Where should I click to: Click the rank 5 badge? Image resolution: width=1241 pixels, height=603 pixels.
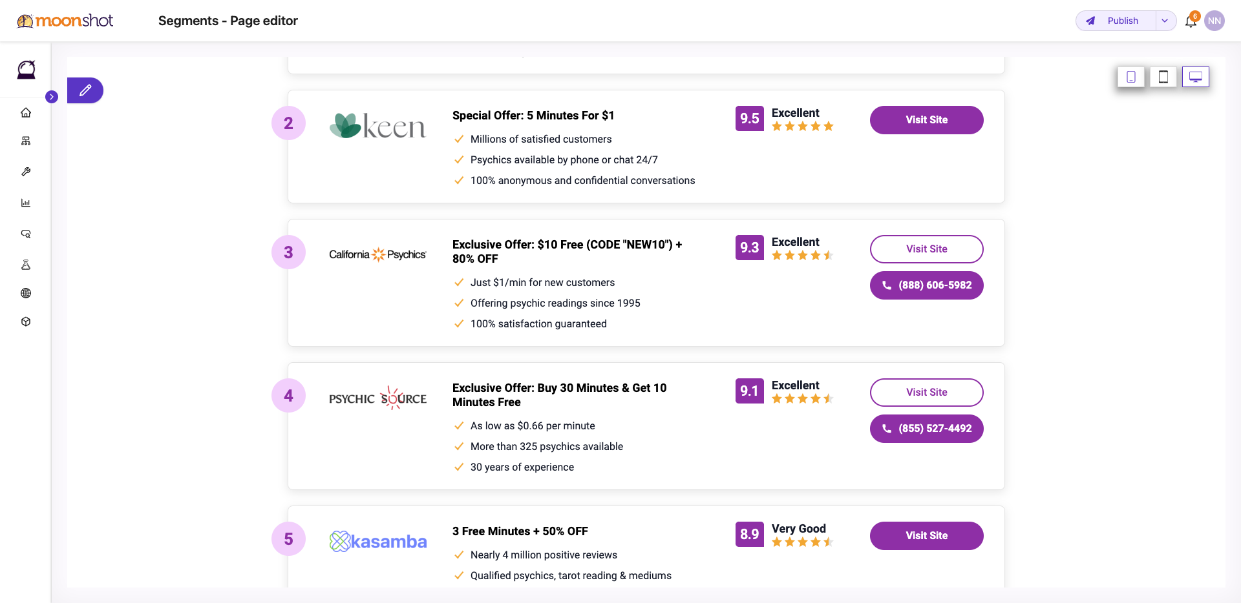click(x=288, y=539)
